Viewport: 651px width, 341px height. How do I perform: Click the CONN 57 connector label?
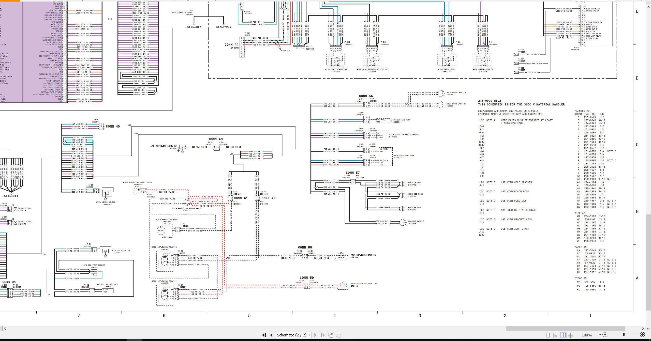pyautogui.click(x=353, y=173)
